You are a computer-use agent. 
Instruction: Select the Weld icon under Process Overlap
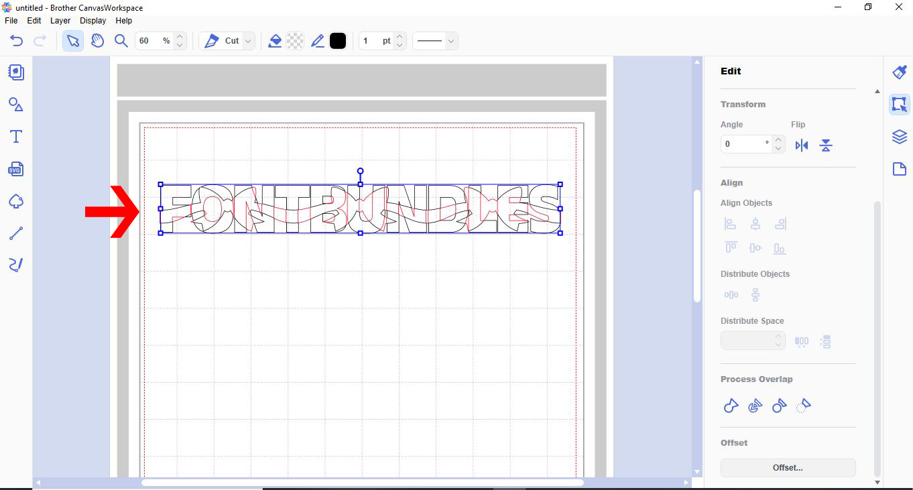point(731,405)
